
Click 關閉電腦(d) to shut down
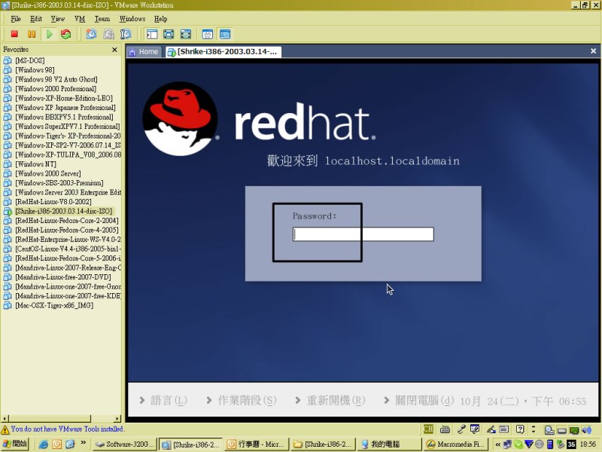tap(419, 401)
